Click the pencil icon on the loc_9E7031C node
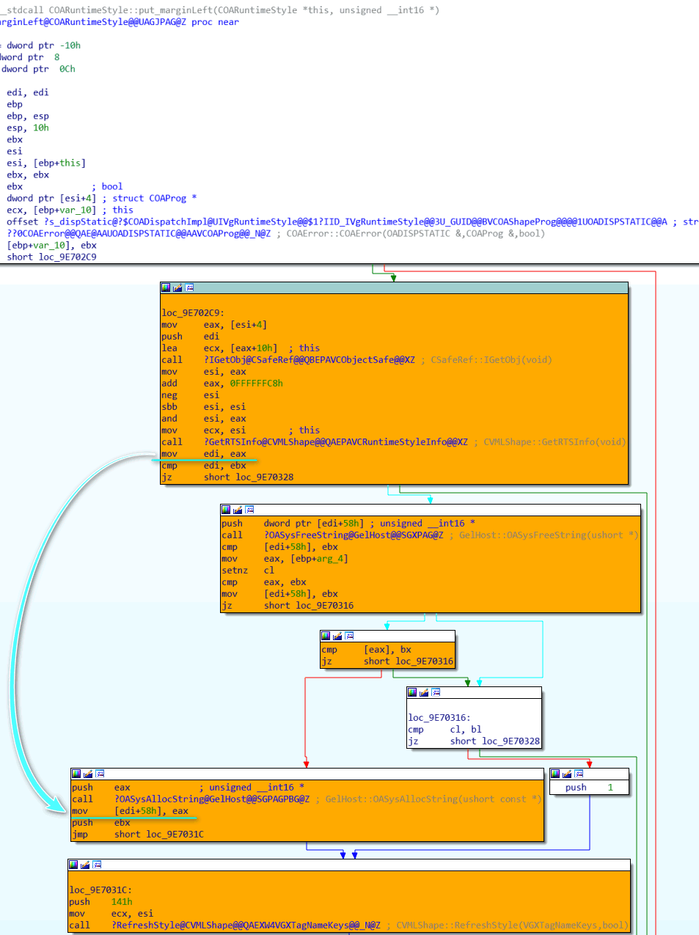This screenshot has height=935, width=699. (x=85, y=865)
